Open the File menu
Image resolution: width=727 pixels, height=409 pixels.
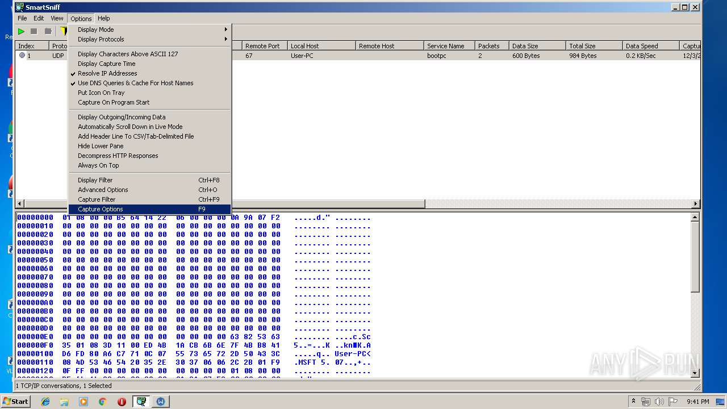(x=22, y=18)
